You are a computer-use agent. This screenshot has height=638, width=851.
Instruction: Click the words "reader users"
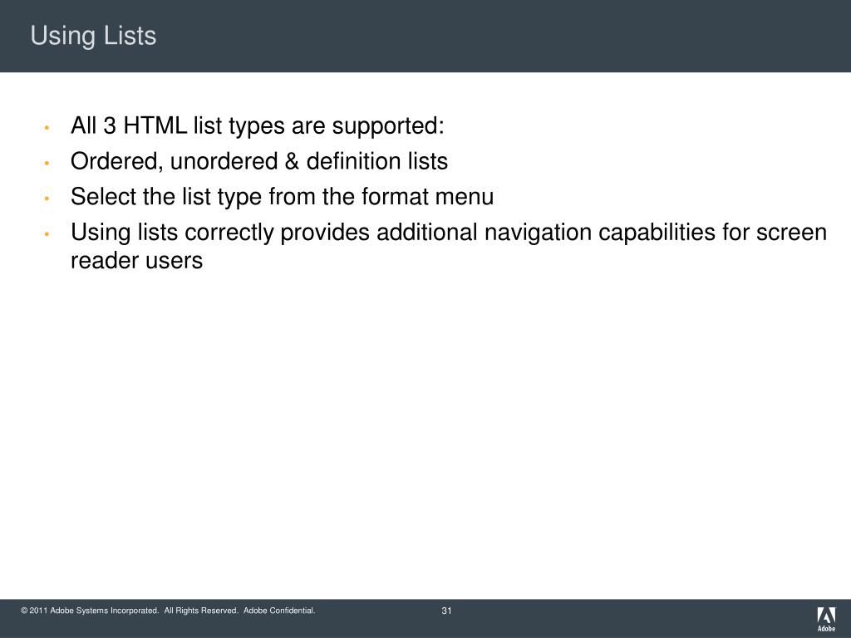click(137, 260)
